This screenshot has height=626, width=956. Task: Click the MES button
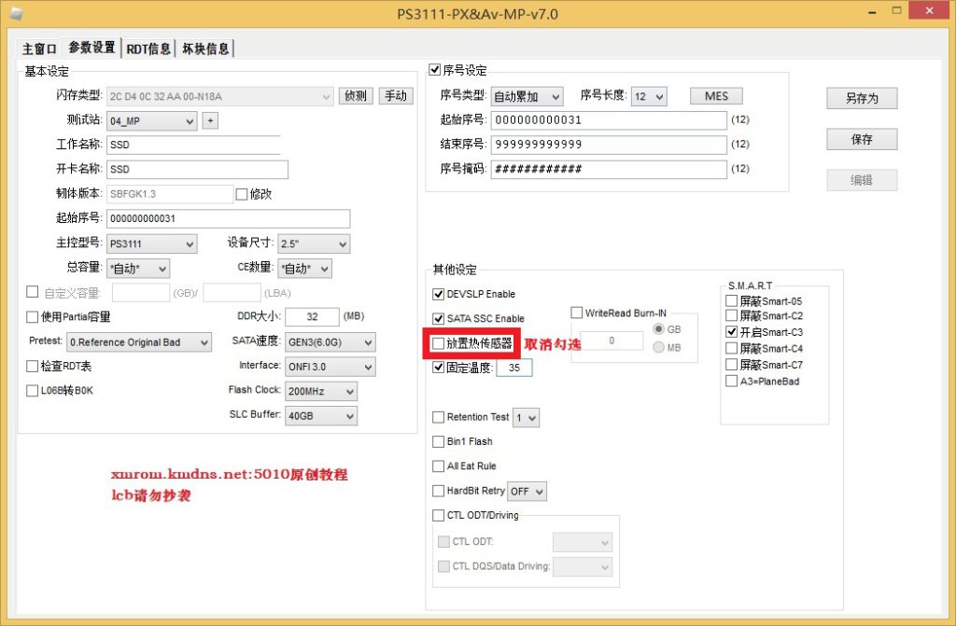(x=716, y=96)
